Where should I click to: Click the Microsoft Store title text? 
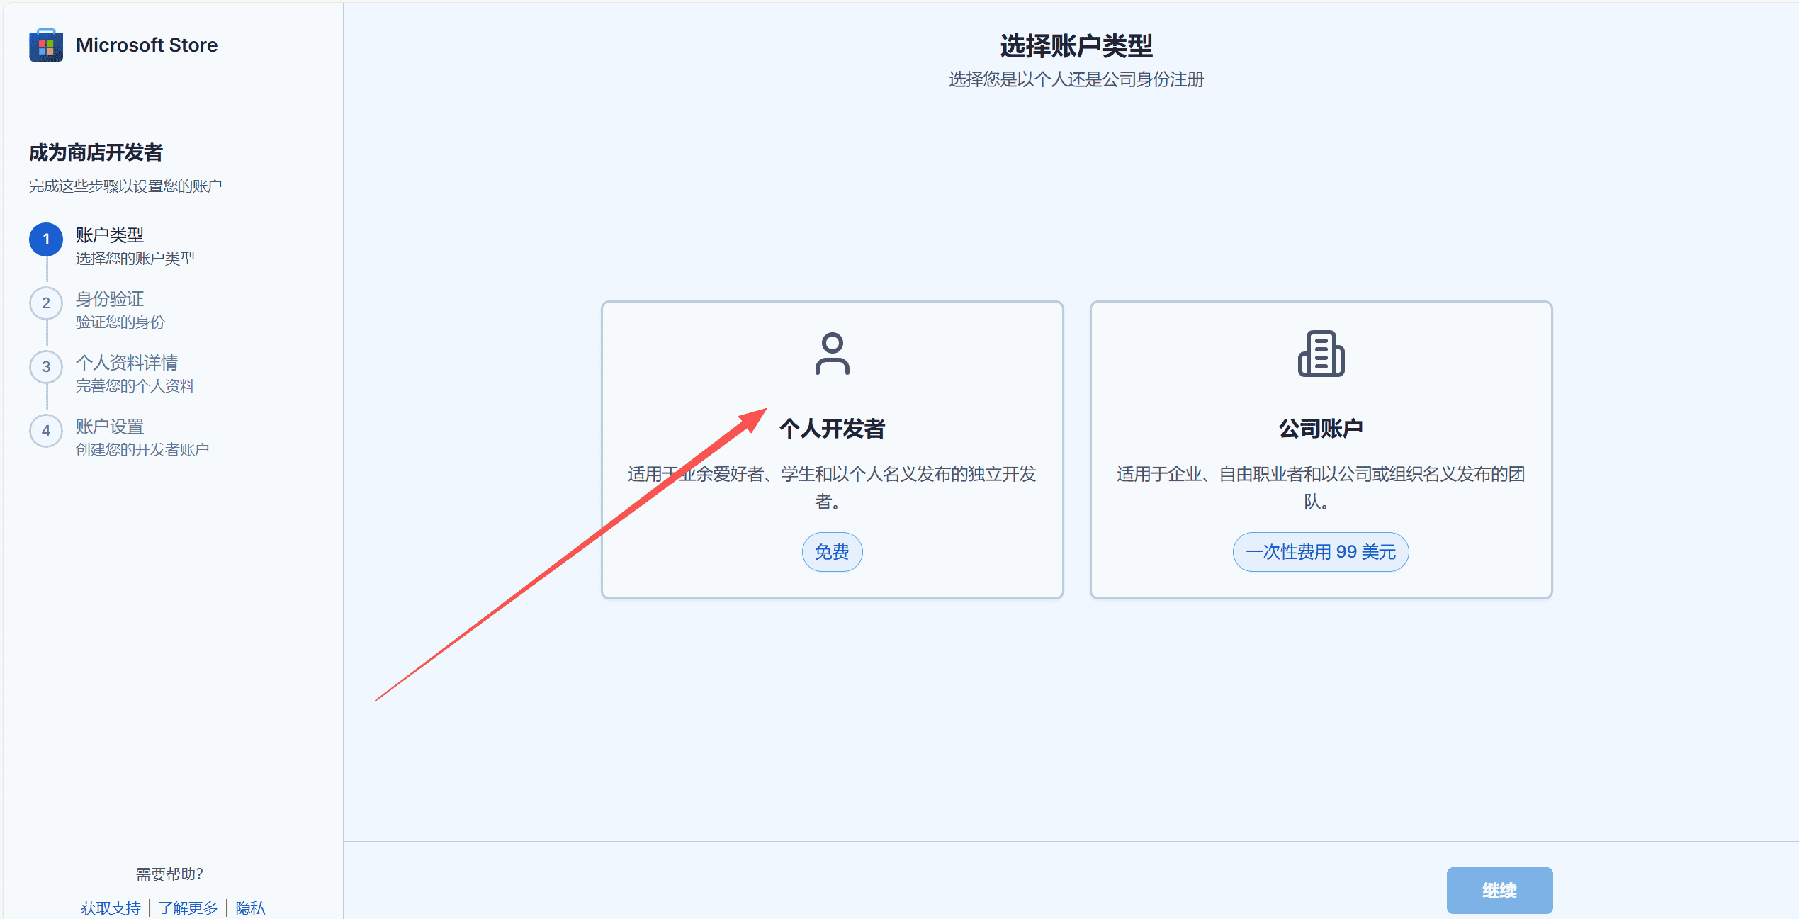pyautogui.click(x=147, y=45)
